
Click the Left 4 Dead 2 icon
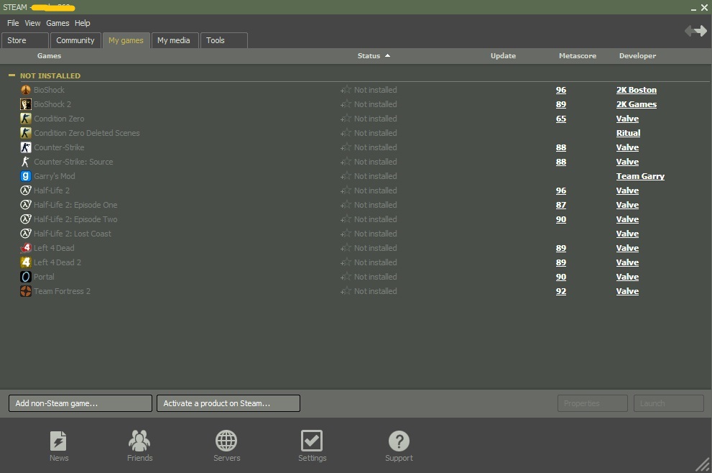tap(26, 262)
